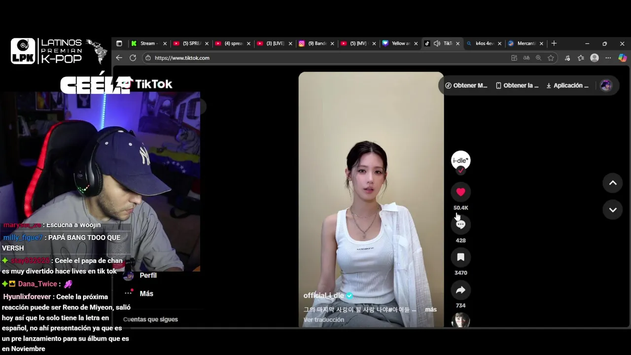Click the Dana_Twice chat username
631x355 pixels.
(x=37, y=284)
